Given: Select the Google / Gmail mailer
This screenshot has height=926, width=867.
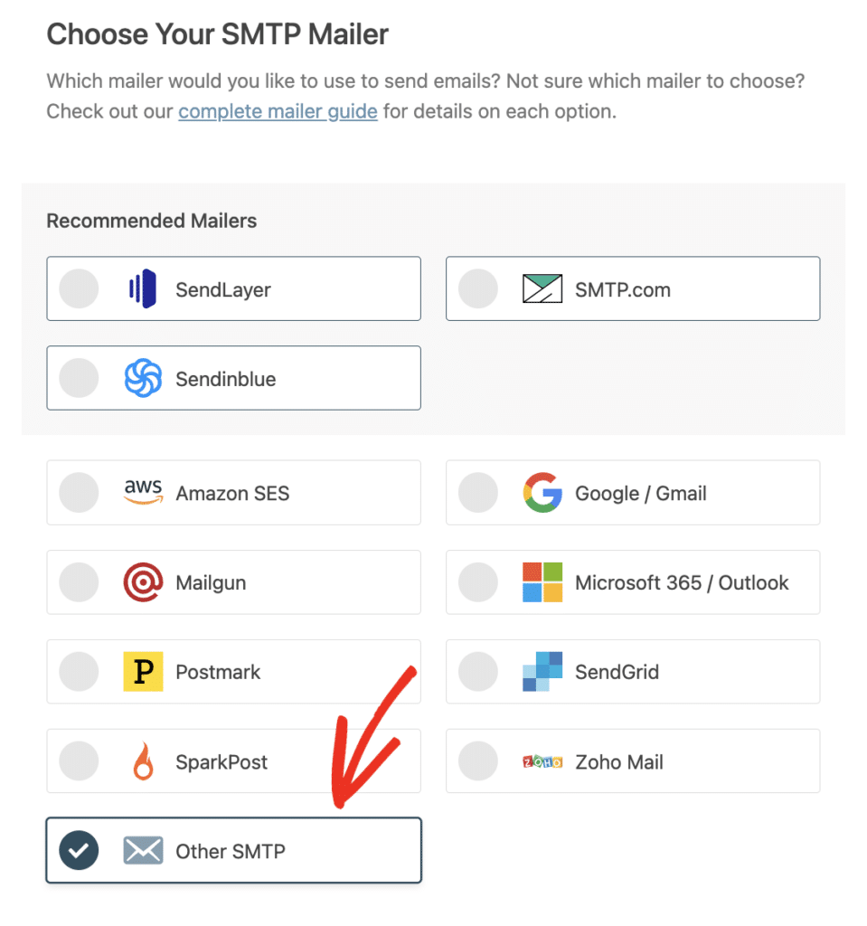Looking at the screenshot, I should tap(633, 492).
